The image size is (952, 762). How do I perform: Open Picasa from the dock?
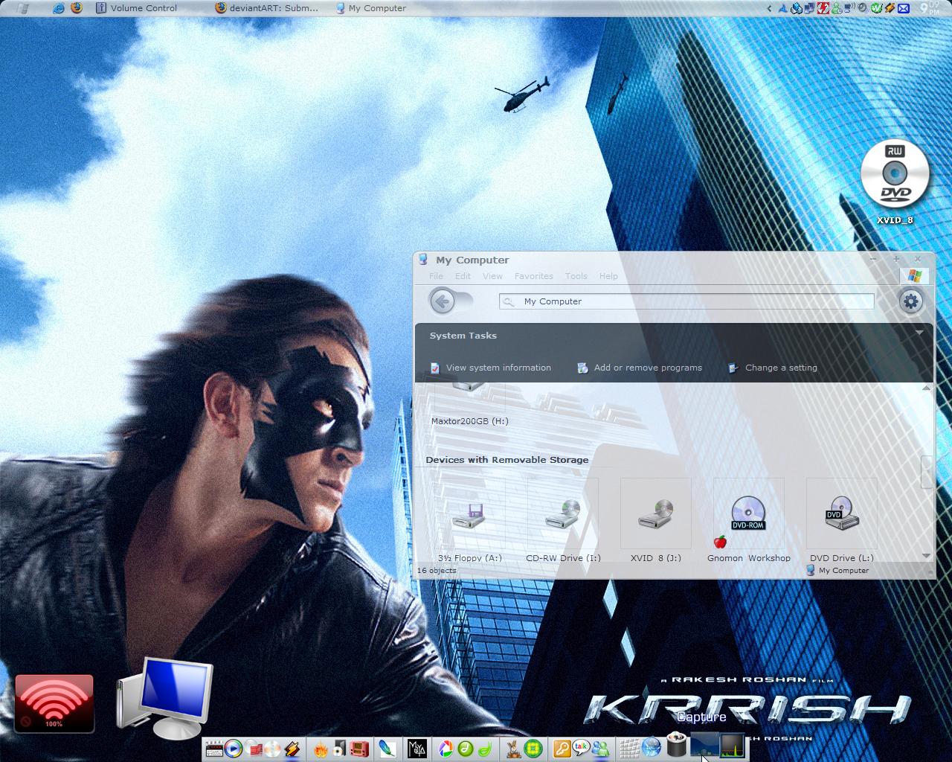pos(446,749)
